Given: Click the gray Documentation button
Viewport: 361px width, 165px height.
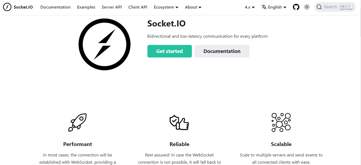Looking at the screenshot, I should [x=222, y=51].
